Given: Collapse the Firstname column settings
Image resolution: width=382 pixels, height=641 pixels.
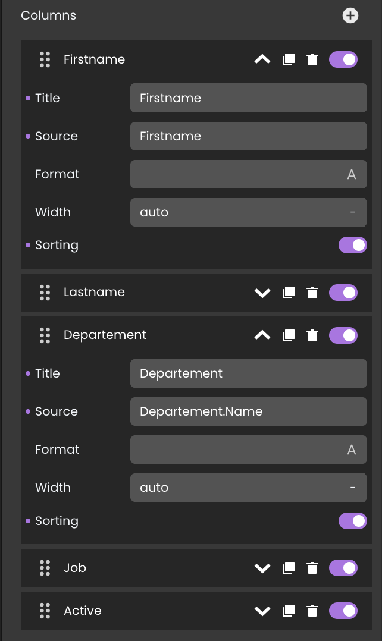Looking at the screenshot, I should click(262, 59).
